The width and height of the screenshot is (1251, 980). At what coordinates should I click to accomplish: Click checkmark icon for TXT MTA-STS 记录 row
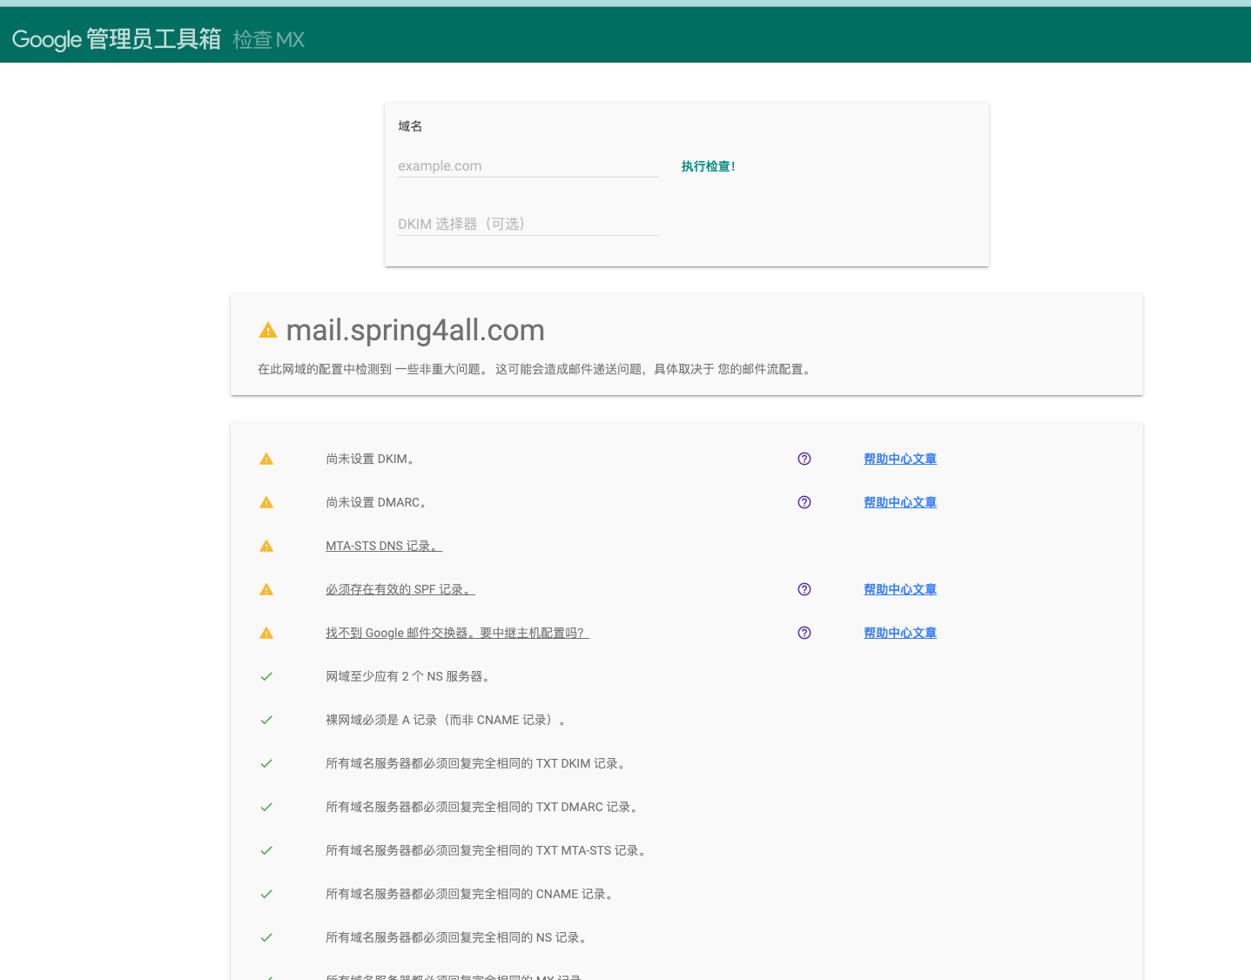pos(266,850)
